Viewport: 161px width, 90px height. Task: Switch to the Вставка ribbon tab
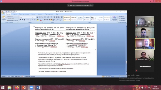tap(15, 14)
